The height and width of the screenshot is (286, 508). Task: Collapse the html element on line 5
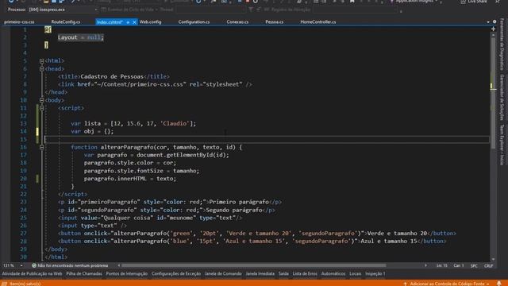[x=41, y=61]
